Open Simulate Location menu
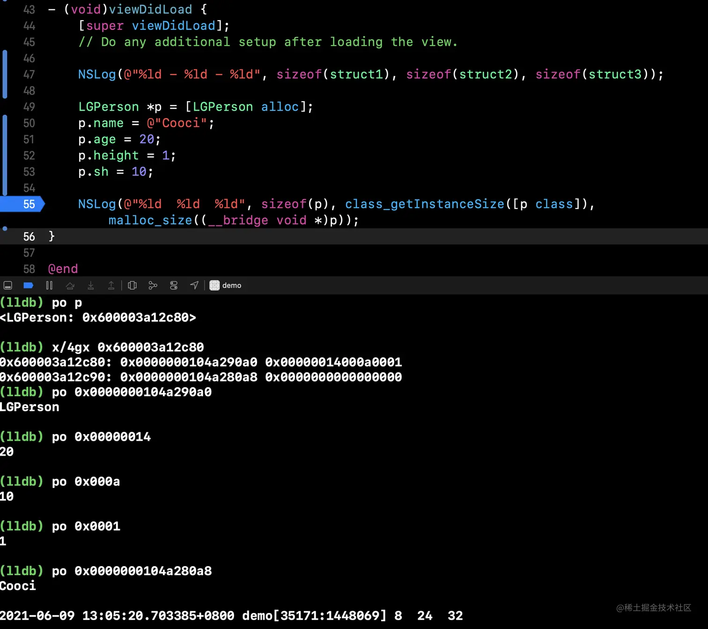The height and width of the screenshot is (629, 708). coord(194,285)
